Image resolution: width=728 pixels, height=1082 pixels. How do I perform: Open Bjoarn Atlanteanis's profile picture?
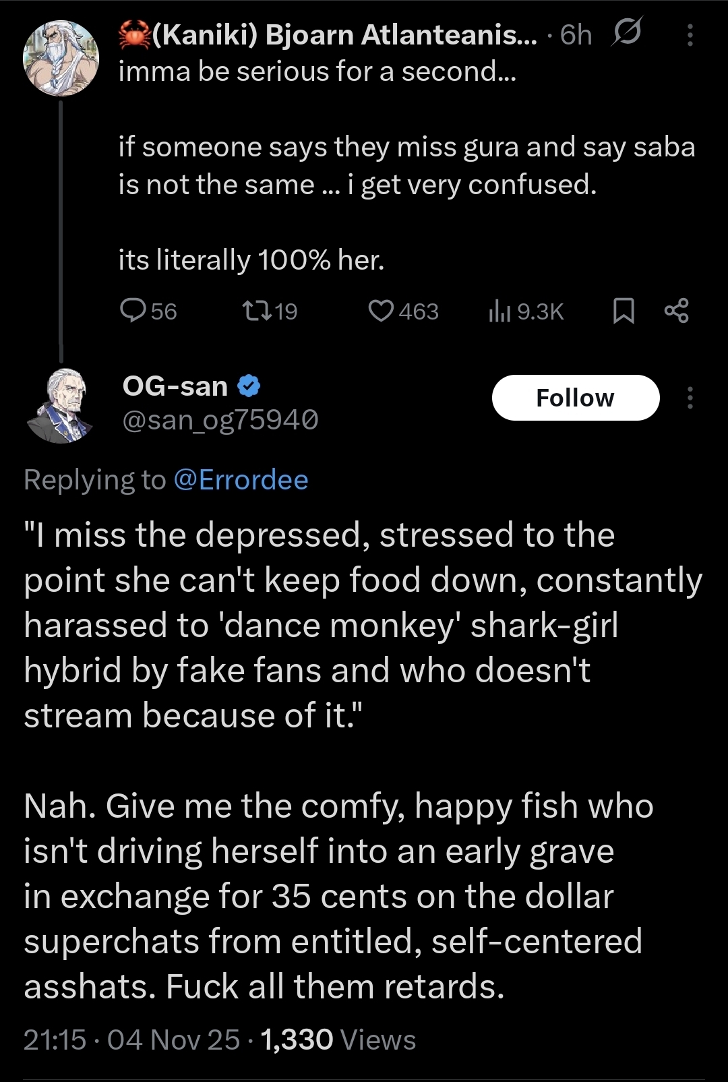pyautogui.click(x=61, y=57)
